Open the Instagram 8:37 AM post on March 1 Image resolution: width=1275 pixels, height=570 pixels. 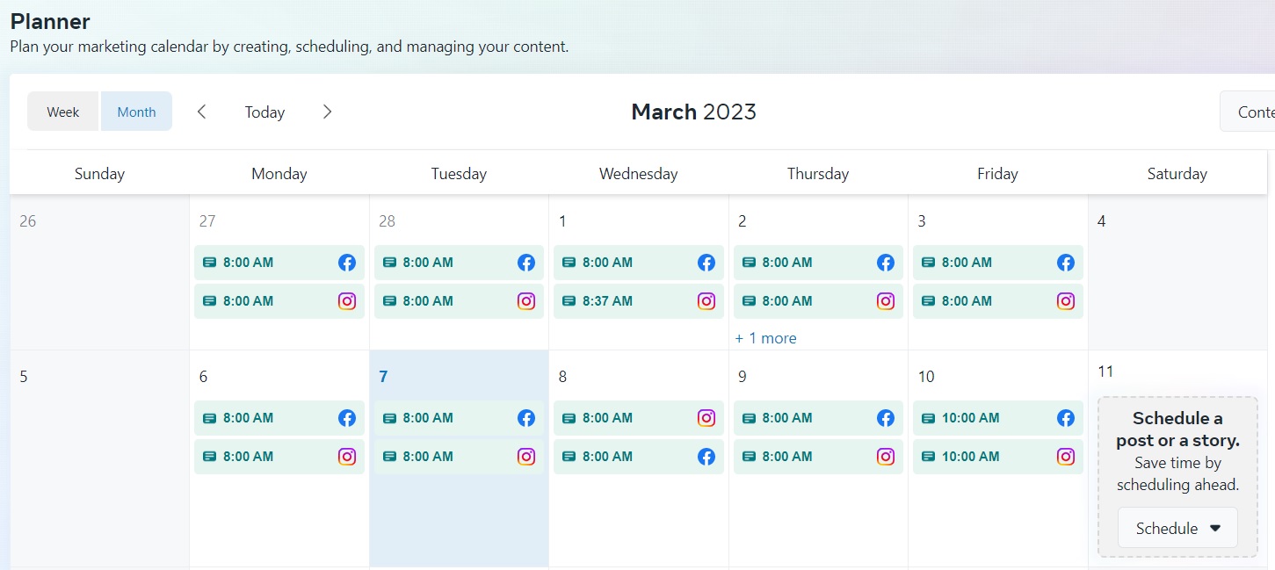[x=638, y=301]
